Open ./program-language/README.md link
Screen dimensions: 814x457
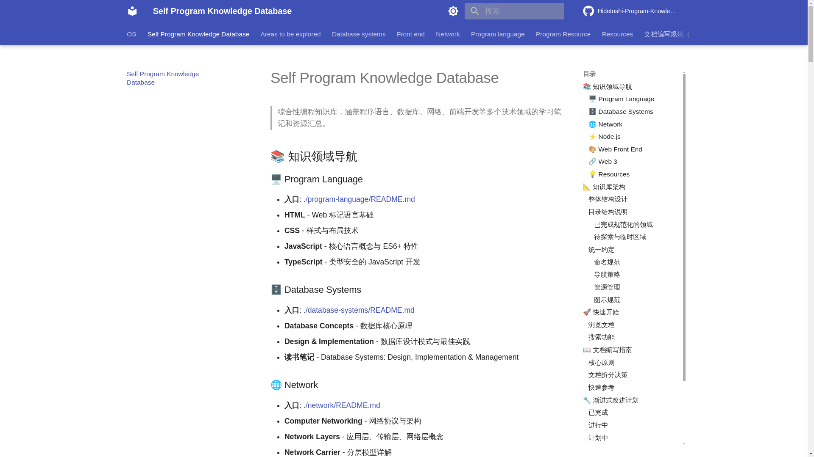359,199
